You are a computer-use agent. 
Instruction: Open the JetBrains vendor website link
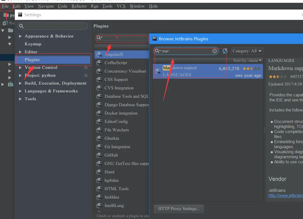pos(286,195)
